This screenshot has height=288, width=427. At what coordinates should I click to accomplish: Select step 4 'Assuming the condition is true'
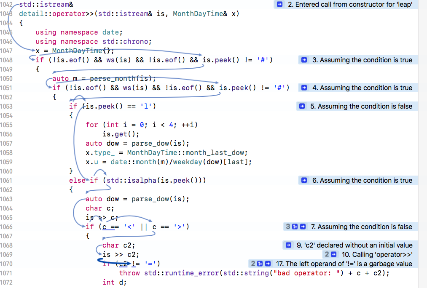click(362, 88)
